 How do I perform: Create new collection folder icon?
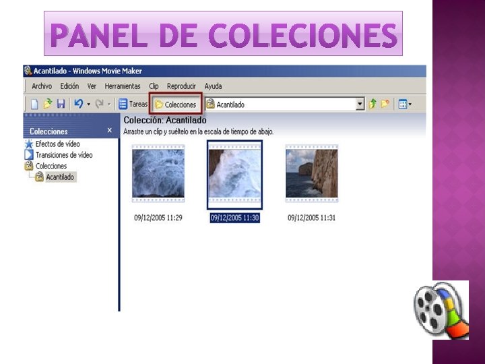pyautogui.click(x=385, y=104)
